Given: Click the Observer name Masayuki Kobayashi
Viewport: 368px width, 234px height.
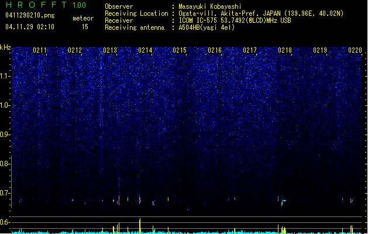Looking at the screenshot, I should [210, 6].
